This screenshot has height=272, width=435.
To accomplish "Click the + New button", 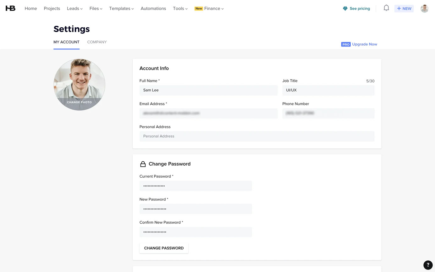I will [404, 8].
